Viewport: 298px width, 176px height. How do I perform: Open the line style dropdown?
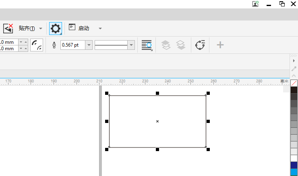pos(131,45)
